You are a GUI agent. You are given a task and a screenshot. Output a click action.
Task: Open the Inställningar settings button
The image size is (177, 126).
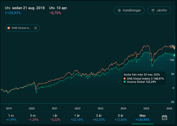129,10
